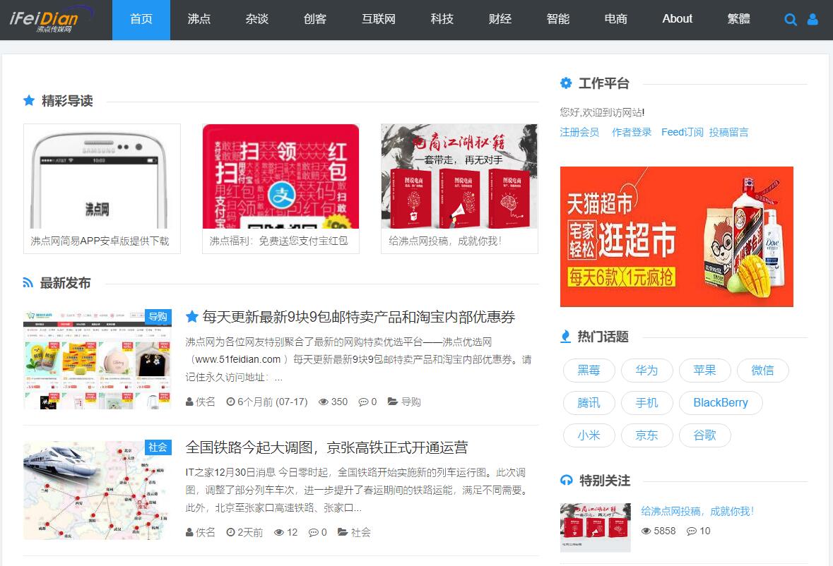Screen dimensions: 833x566
Task: Open the 财经 navigation menu
Action: pos(500,20)
